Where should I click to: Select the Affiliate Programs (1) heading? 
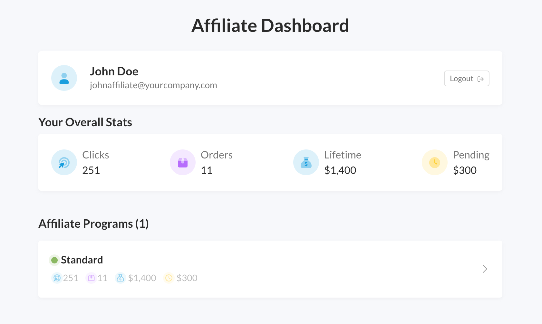click(93, 224)
